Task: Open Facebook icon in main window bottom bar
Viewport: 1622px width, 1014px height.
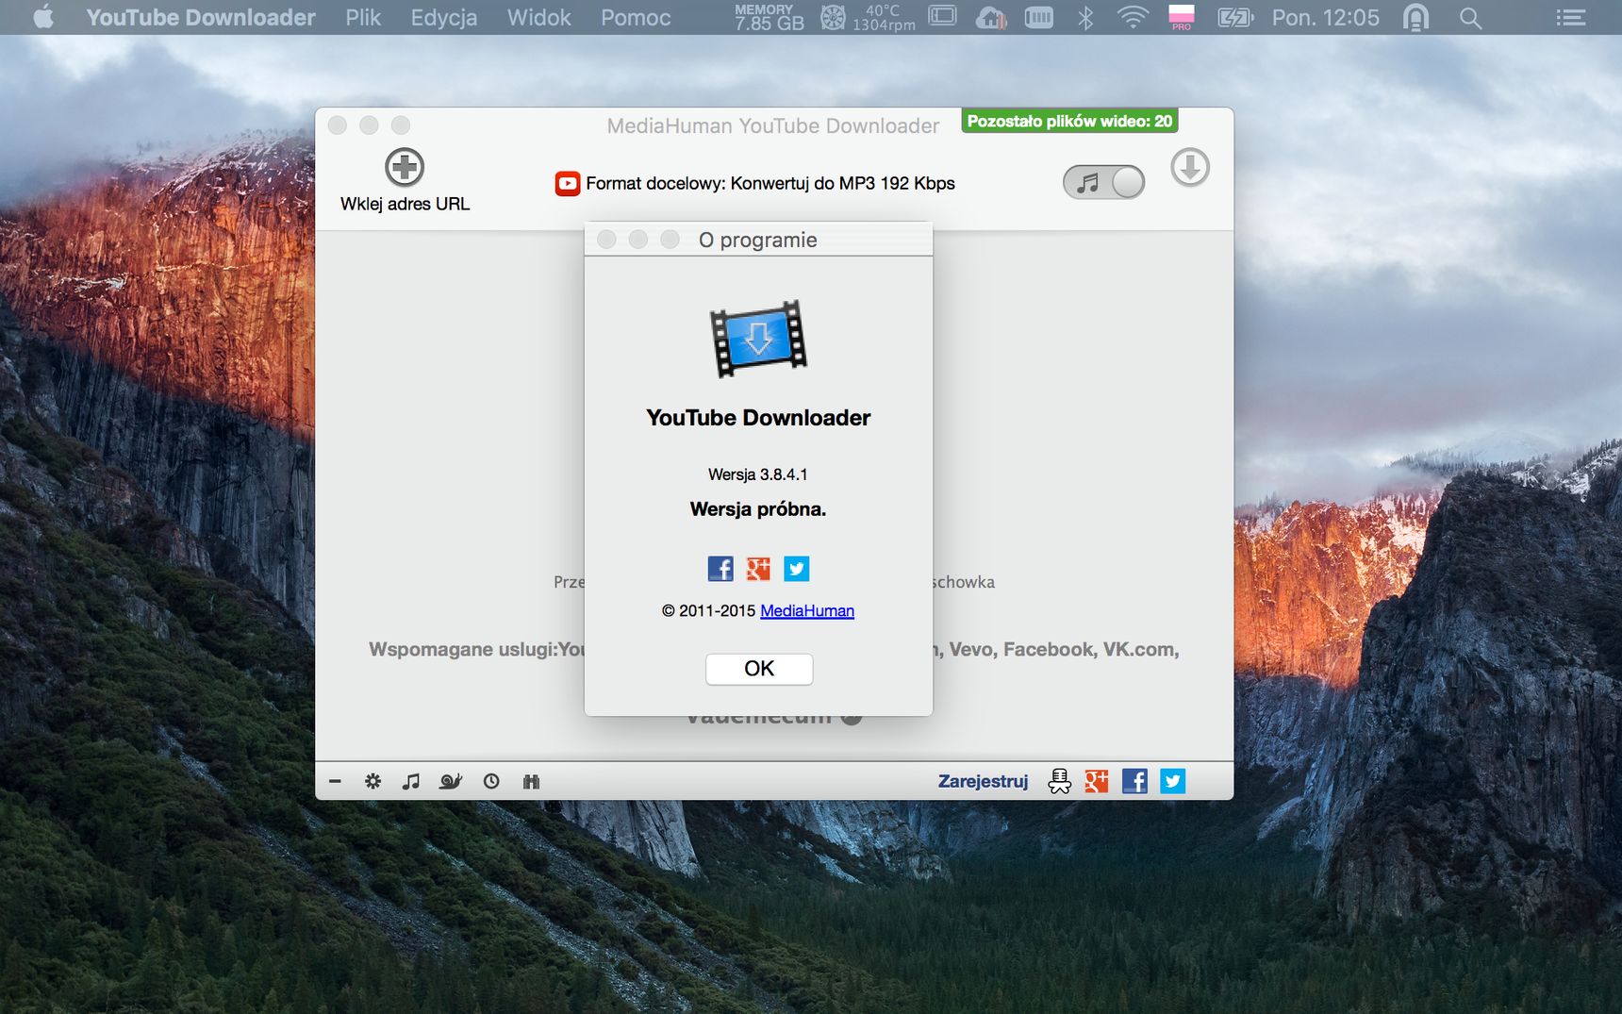Action: (1134, 781)
